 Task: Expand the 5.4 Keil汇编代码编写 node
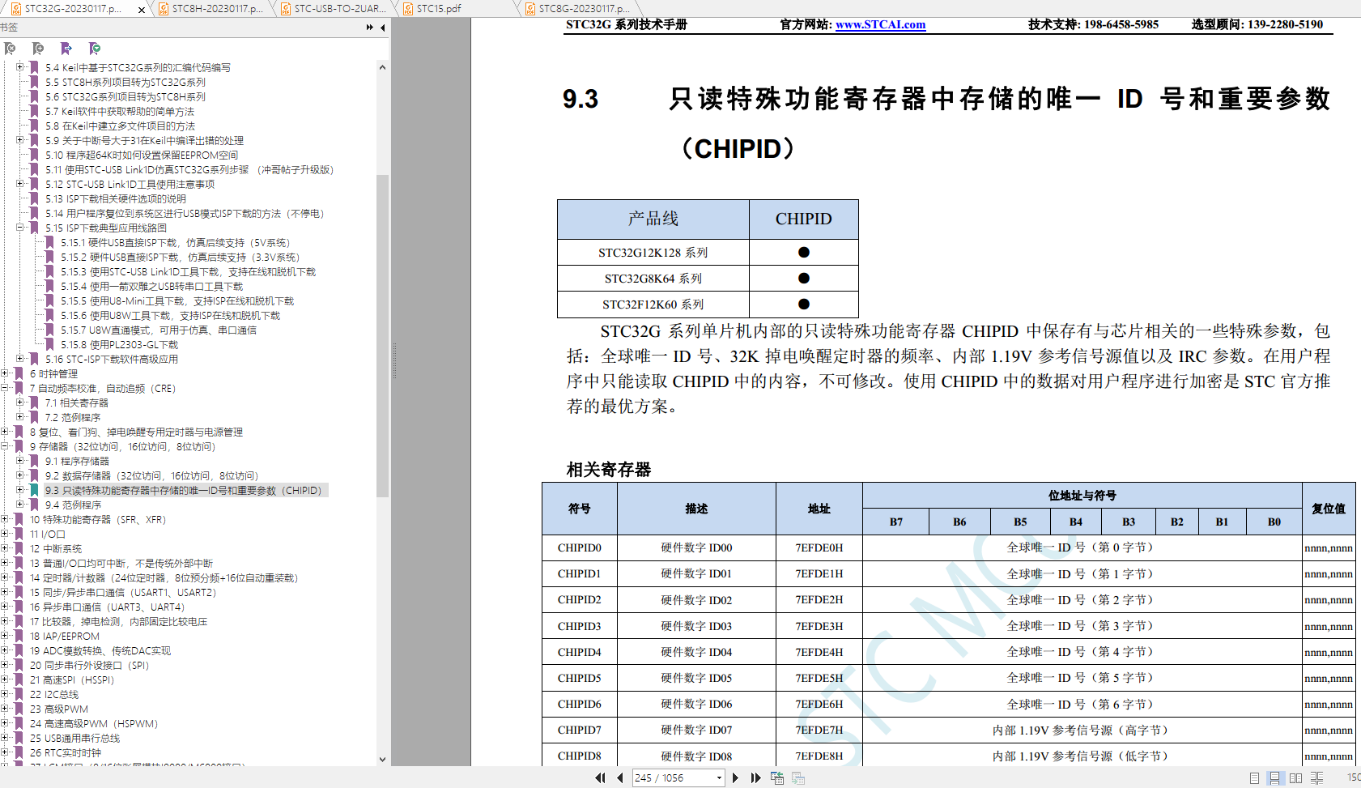click(x=20, y=66)
